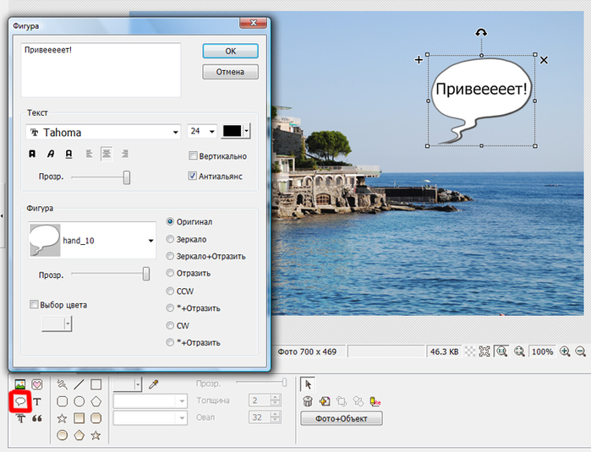The image size is (591, 452).
Task: Select the Зеркало+Отразить radio option
Action: point(170,256)
